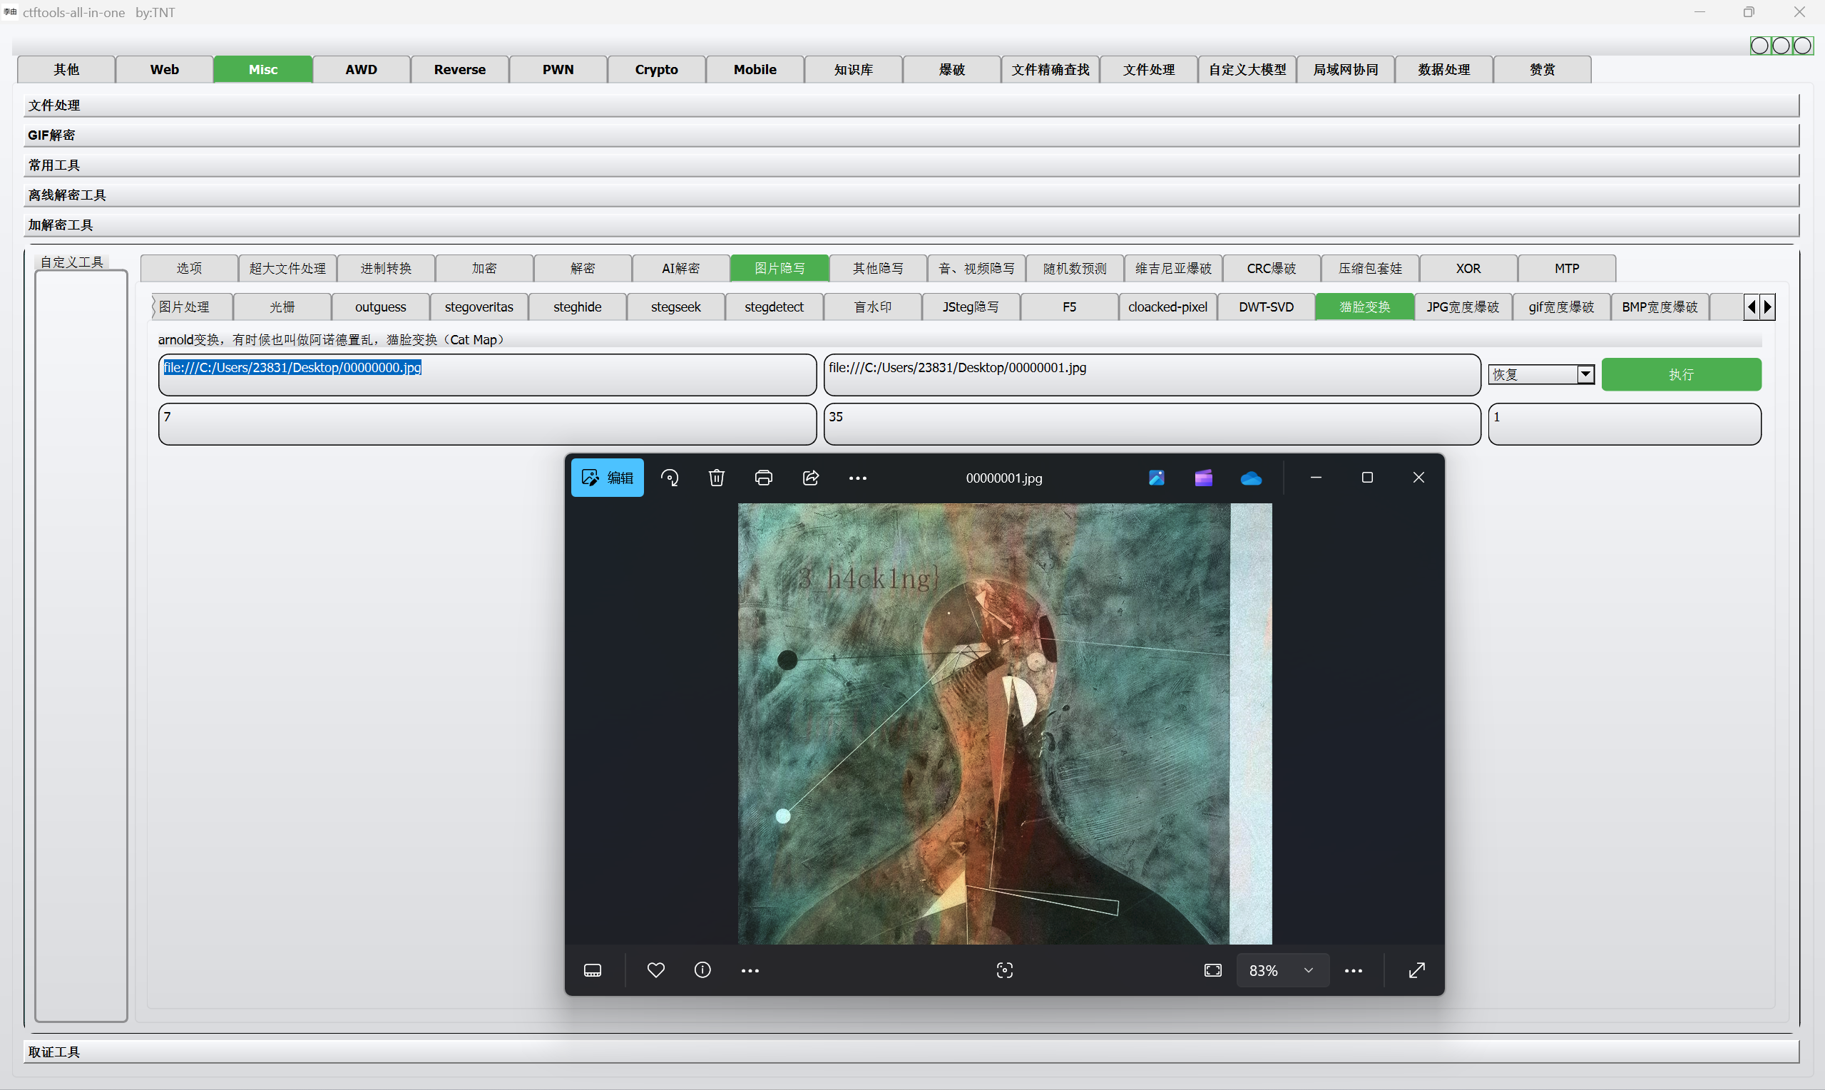Open the top toolbar more options ellipsis
The height and width of the screenshot is (1090, 1825).
(857, 478)
